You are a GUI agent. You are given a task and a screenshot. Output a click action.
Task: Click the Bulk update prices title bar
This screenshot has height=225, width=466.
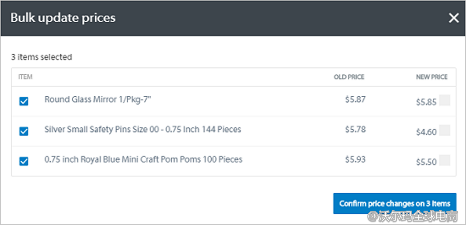(63, 18)
